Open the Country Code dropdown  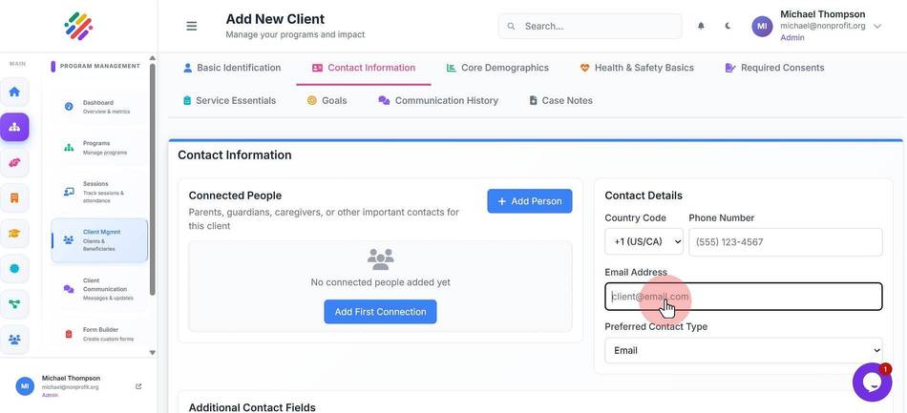643,241
